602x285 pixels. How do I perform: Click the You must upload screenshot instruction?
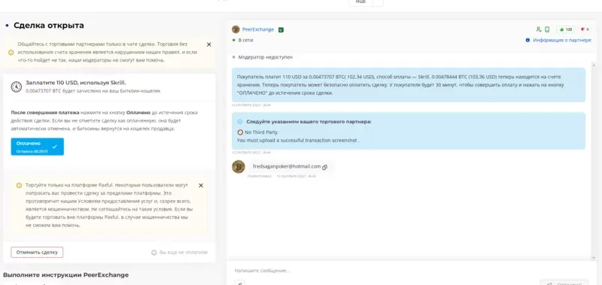click(x=298, y=141)
